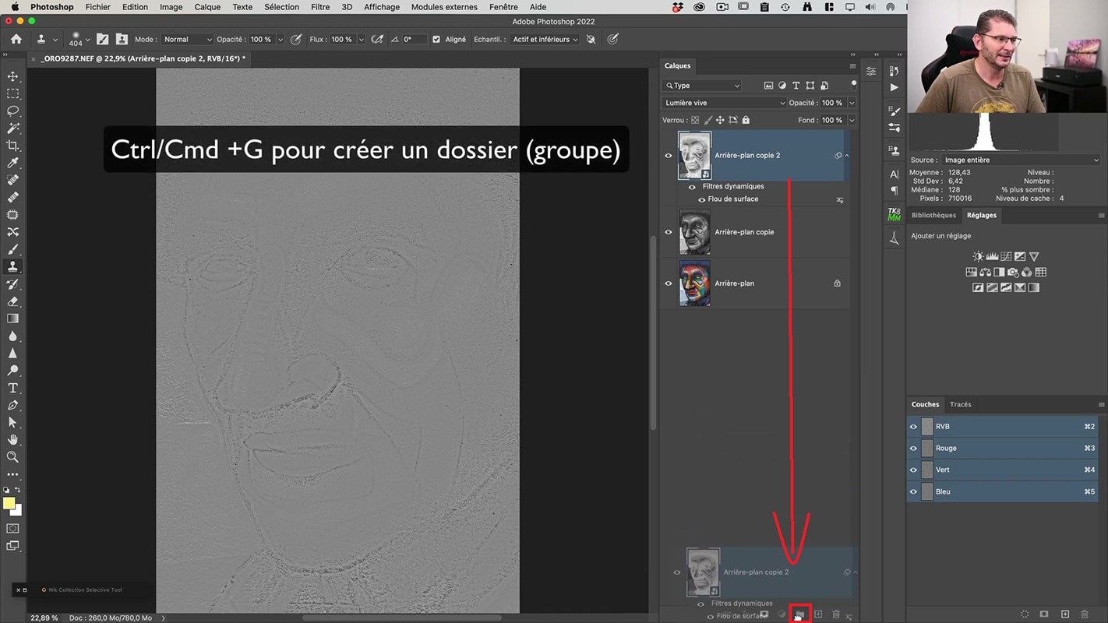Switch to the Tracés tab
Screen dimensions: 1108x623
click(x=961, y=405)
